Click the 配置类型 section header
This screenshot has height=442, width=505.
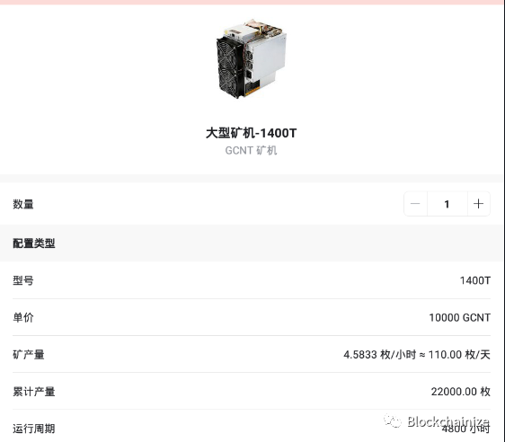[x=34, y=243]
